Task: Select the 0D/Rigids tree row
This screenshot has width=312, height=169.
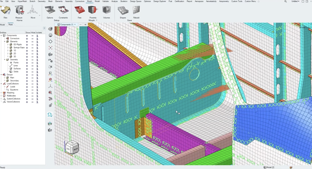Action: click(18, 44)
